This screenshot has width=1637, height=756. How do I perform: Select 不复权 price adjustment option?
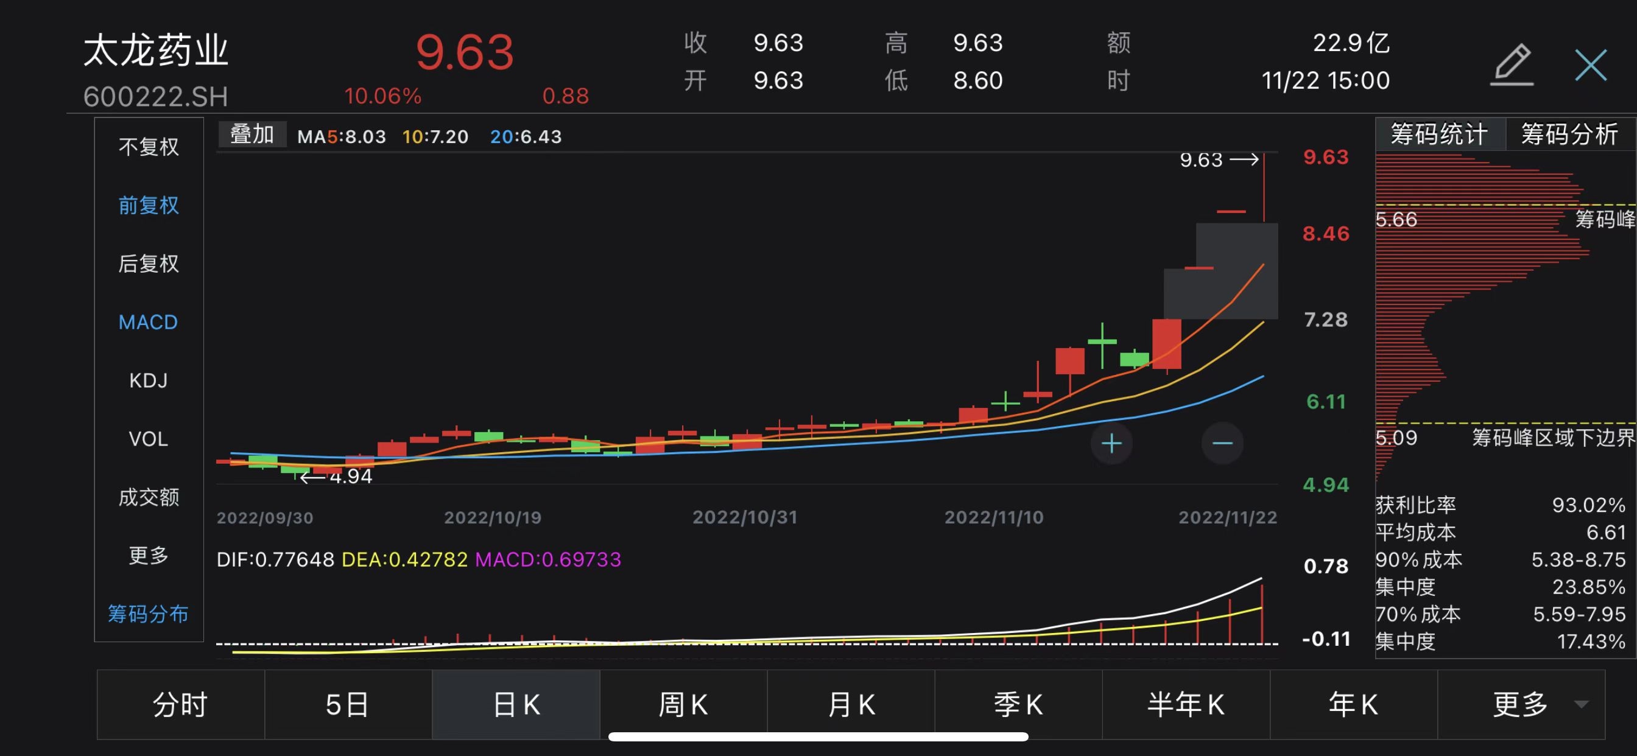point(149,147)
